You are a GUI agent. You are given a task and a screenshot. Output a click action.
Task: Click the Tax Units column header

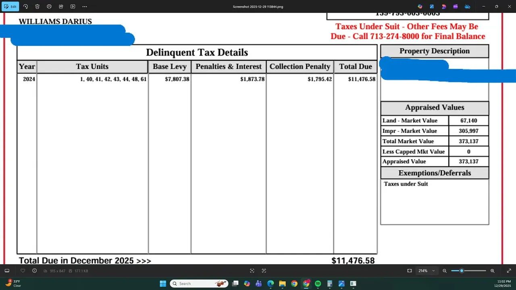pos(92,66)
